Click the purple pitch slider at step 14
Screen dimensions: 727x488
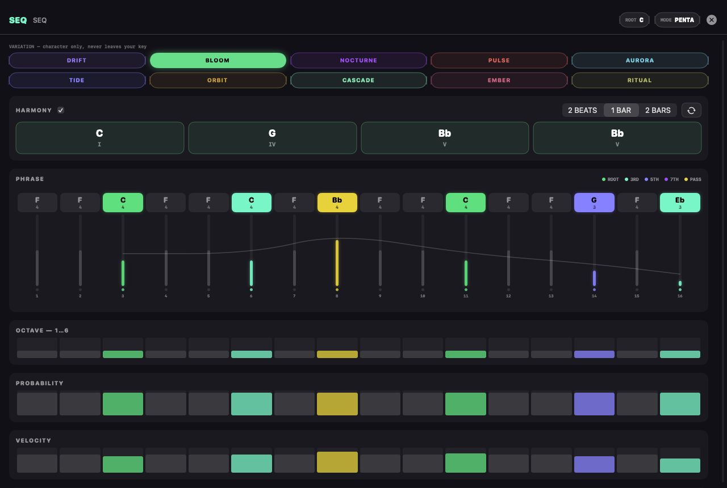tap(594, 250)
